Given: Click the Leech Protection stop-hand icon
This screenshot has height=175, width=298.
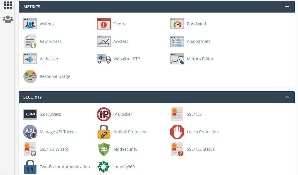Looking at the screenshot, I should click(x=177, y=132).
